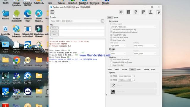The width and height of the screenshot is (190, 107).
Task: Click the question mark help icon
Action: point(136,12)
